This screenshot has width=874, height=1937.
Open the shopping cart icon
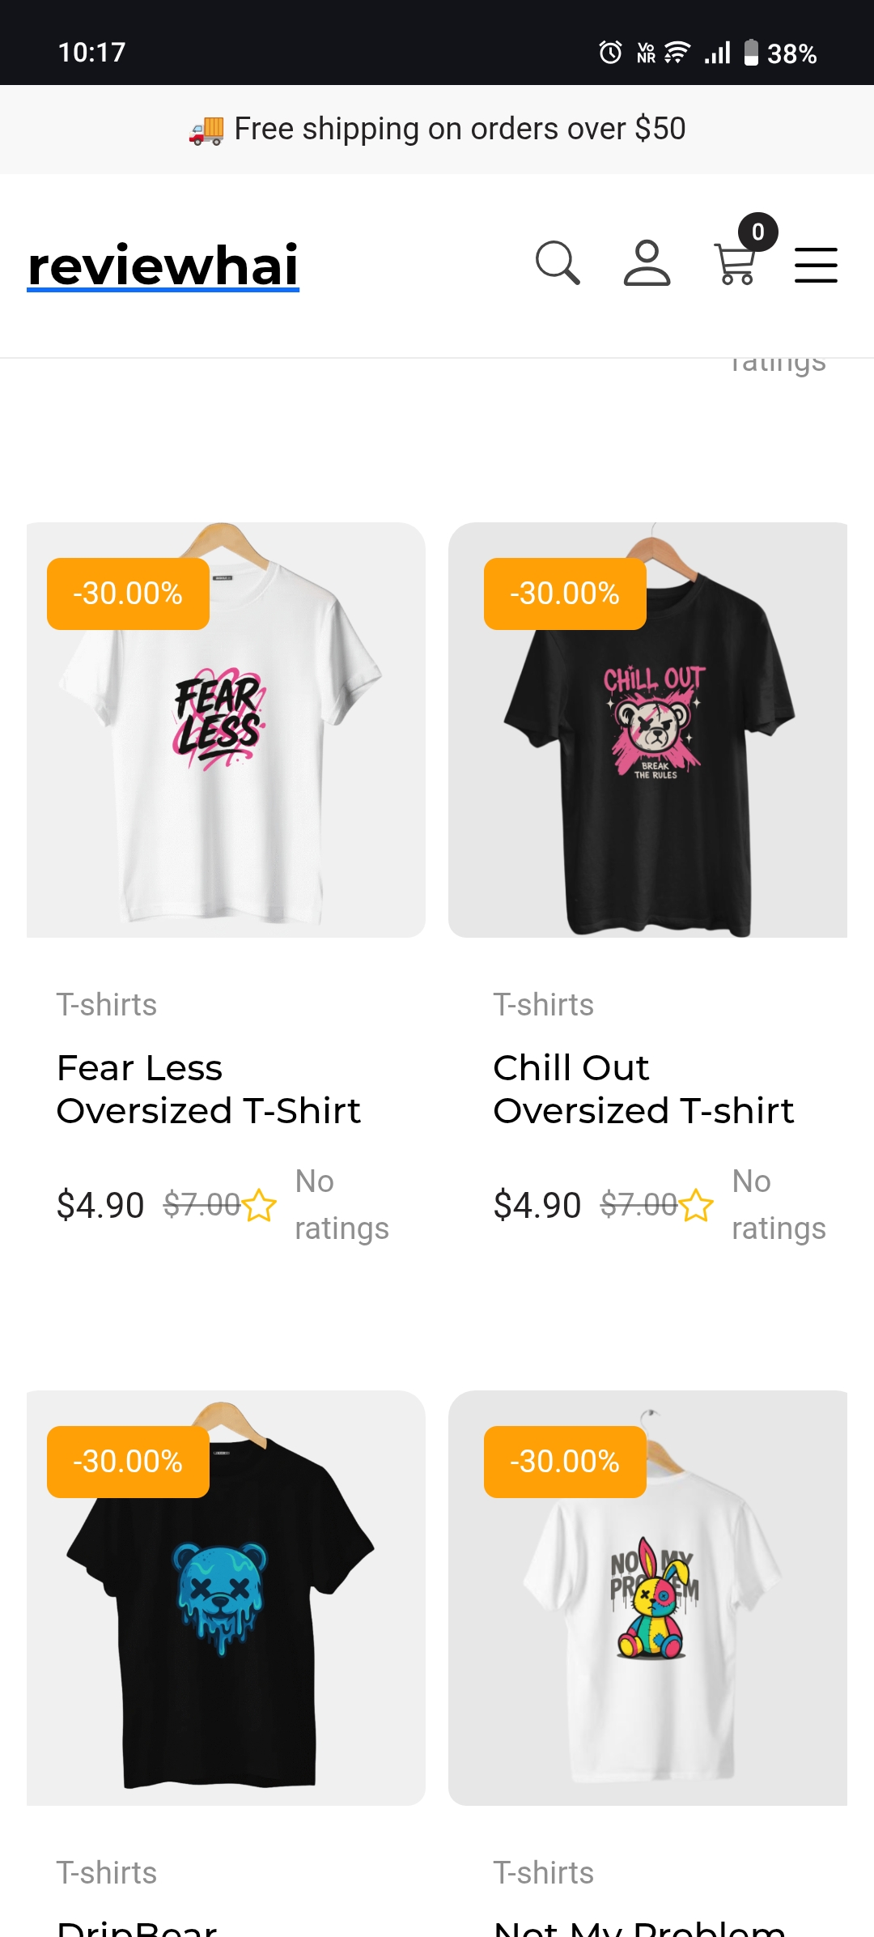click(735, 267)
